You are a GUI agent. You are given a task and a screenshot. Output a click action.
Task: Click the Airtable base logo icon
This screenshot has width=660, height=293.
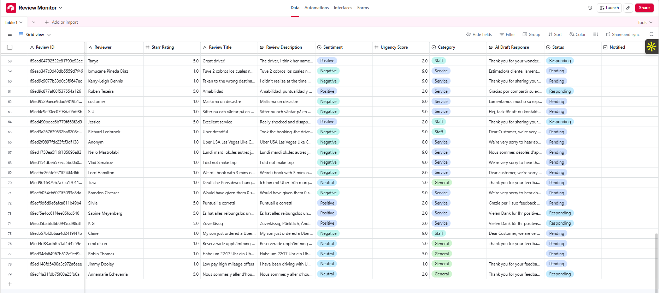11,8
